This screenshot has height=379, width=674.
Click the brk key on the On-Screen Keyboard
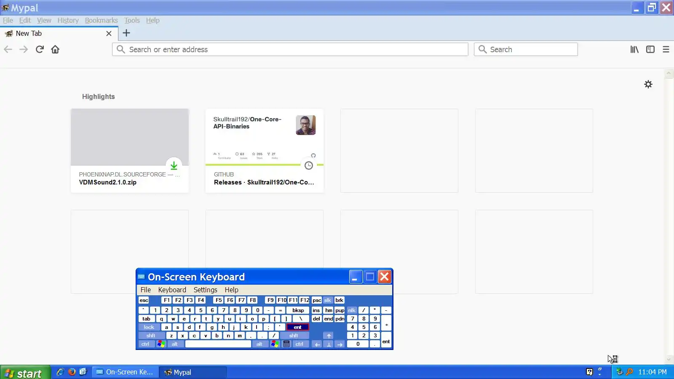(x=339, y=300)
